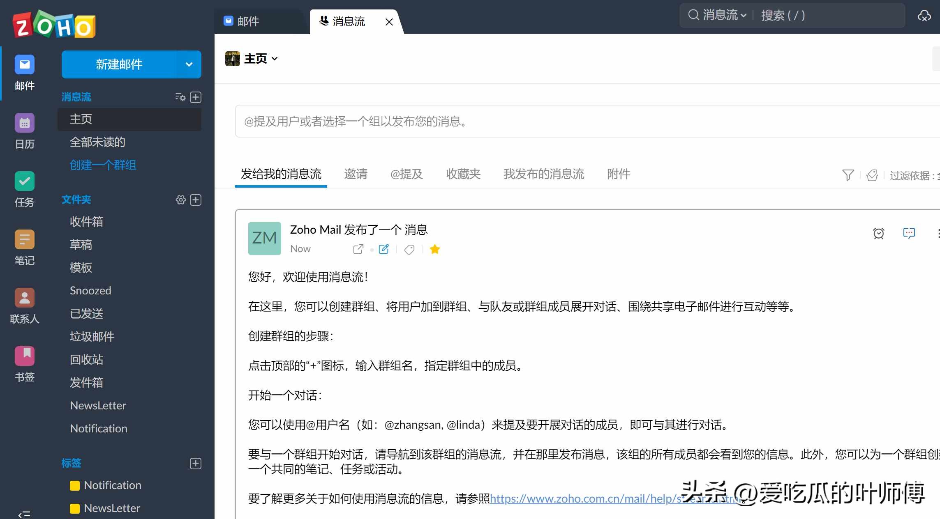
Task: Select the 联系人 contacts icon
Action: (24, 297)
